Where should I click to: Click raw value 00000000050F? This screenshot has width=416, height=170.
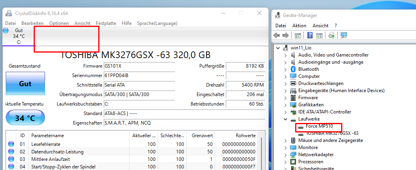coord(240,159)
